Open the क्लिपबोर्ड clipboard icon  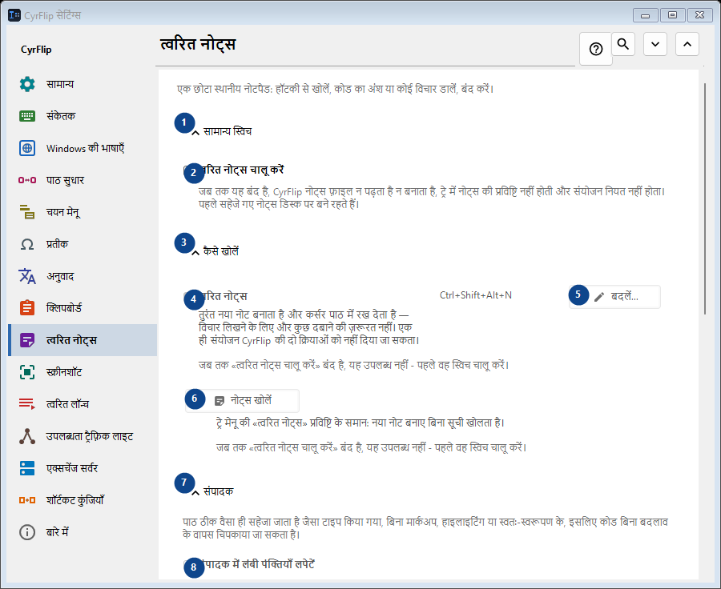click(27, 308)
